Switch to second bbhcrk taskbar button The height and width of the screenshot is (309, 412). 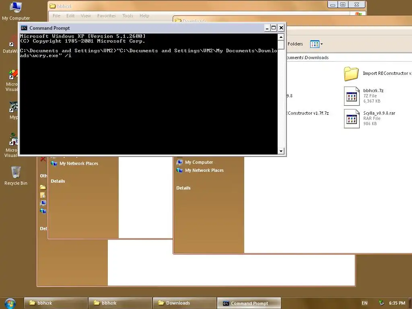120,303
